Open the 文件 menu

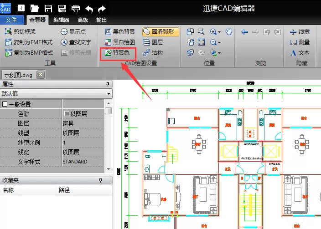tap(11, 20)
